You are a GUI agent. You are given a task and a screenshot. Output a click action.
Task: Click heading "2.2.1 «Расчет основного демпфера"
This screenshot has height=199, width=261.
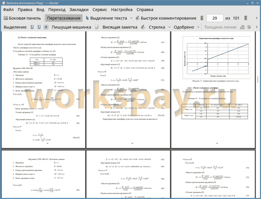pyautogui.click(x=203, y=88)
